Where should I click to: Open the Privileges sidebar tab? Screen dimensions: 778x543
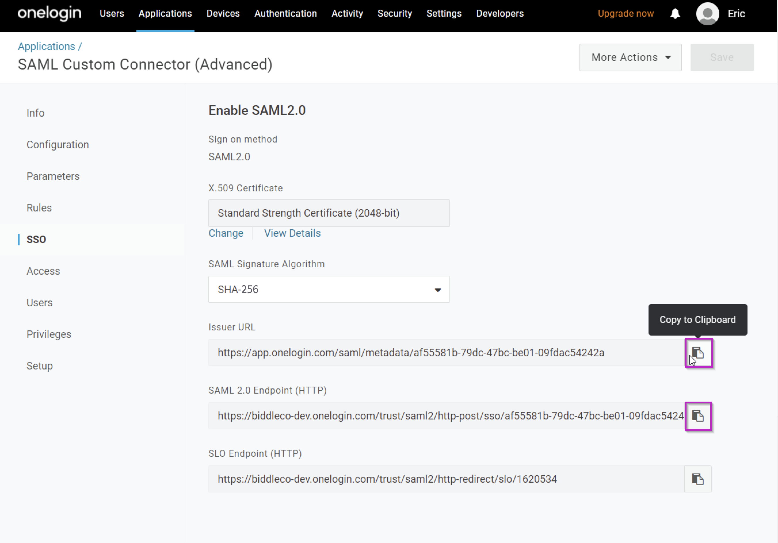click(x=49, y=334)
